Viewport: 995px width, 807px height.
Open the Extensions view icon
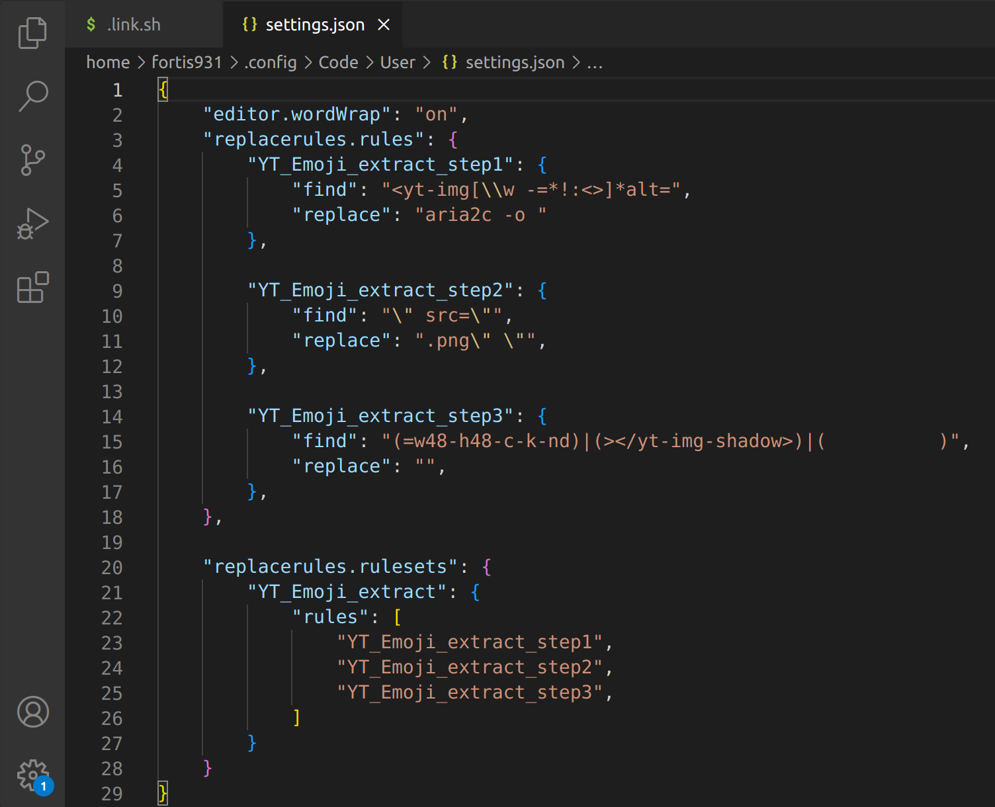(x=32, y=288)
